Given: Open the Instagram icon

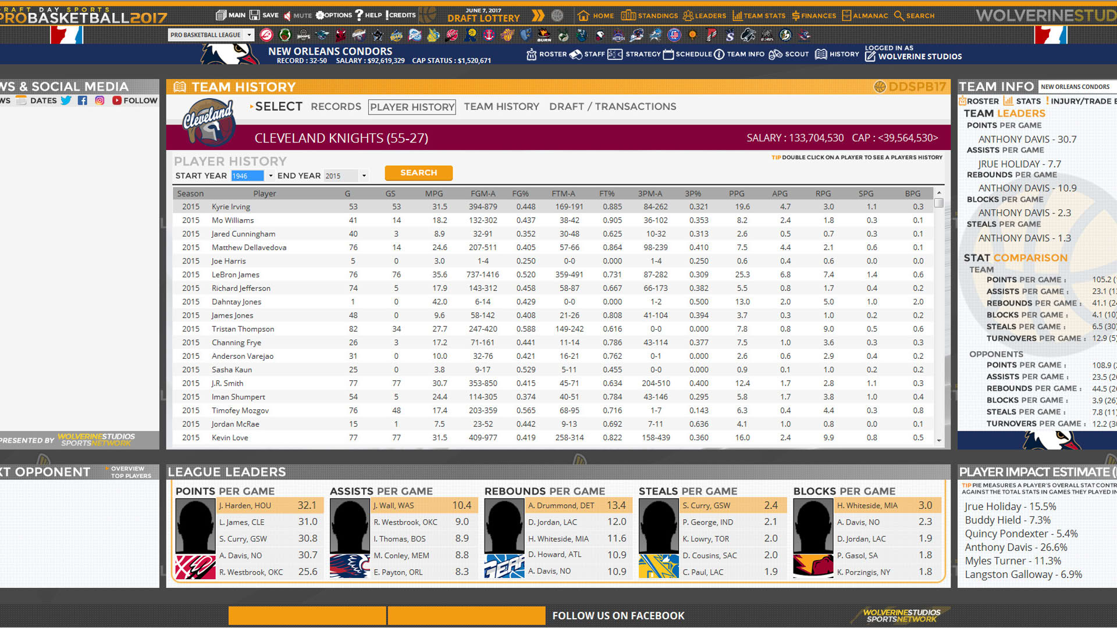Looking at the screenshot, I should (x=99, y=101).
